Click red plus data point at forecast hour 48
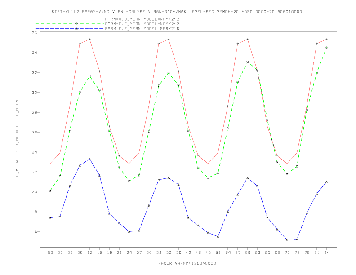Viewport: 356px width, 275px height. point(208,164)
